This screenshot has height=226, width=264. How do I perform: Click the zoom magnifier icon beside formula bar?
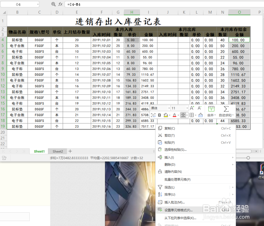click(x=53, y=4)
